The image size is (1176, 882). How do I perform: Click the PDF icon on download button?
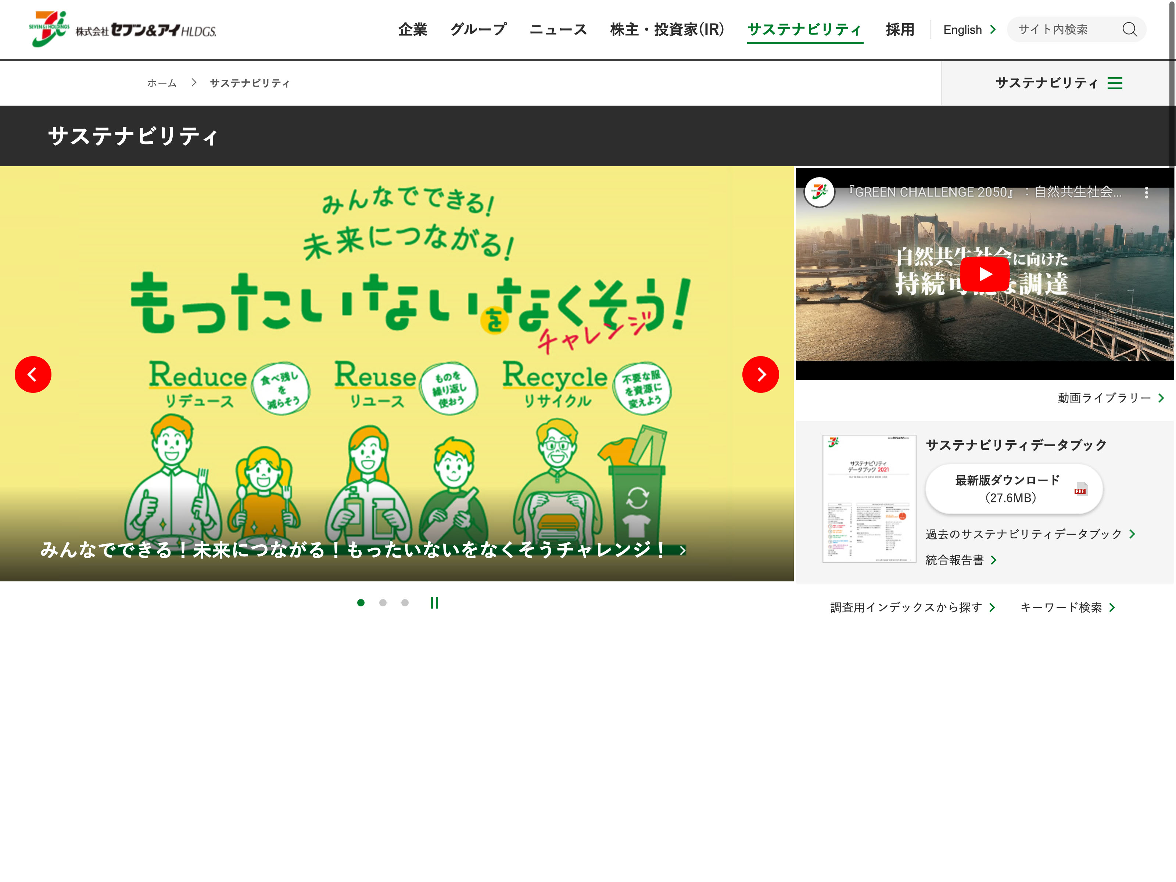[x=1080, y=489]
